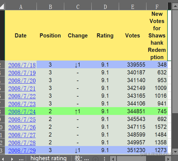Open the 2008/7/23 date link

[x=22, y=104]
